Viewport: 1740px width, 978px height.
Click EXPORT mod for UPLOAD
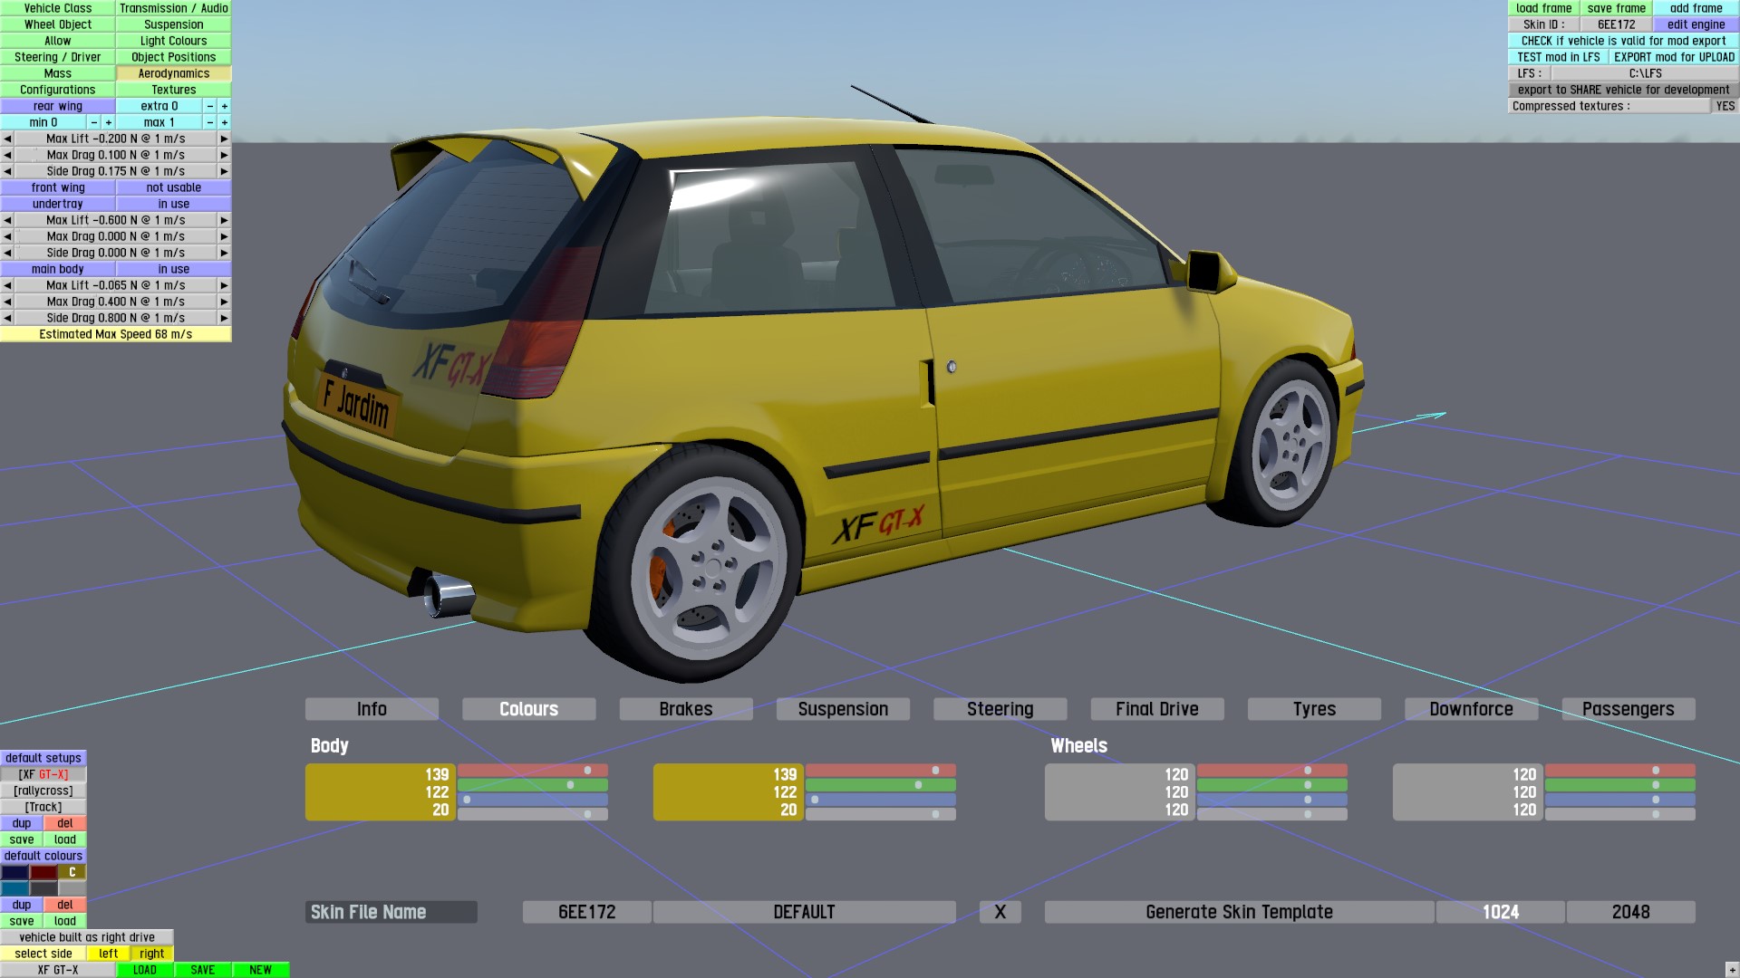coord(1673,57)
